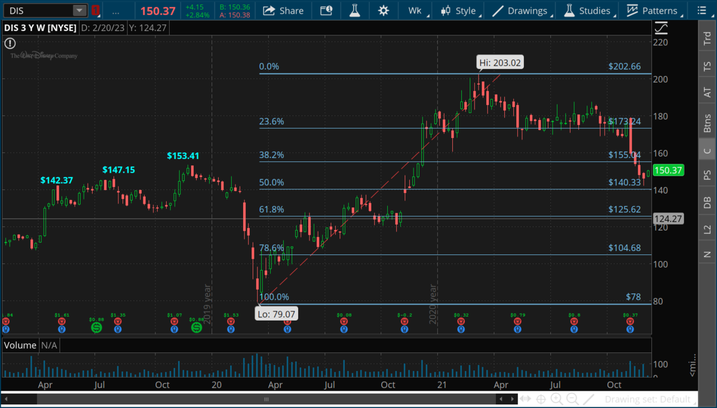Image resolution: width=717 pixels, height=408 pixels.
Task: Click the green dividend icon near Jul 2019
Action: (96, 328)
